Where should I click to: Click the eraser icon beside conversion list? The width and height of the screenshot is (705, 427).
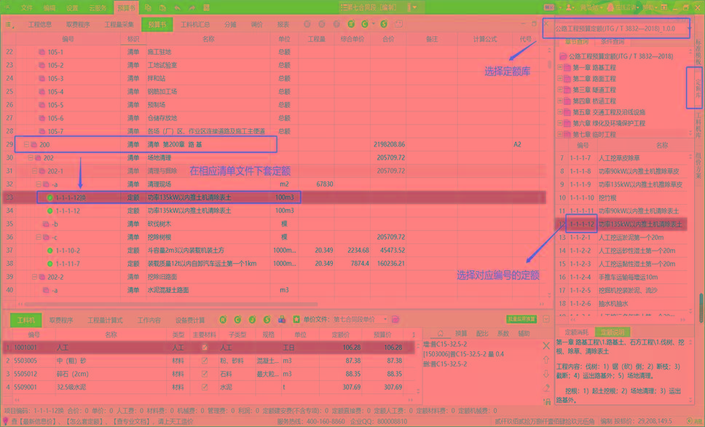click(x=546, y=388)
